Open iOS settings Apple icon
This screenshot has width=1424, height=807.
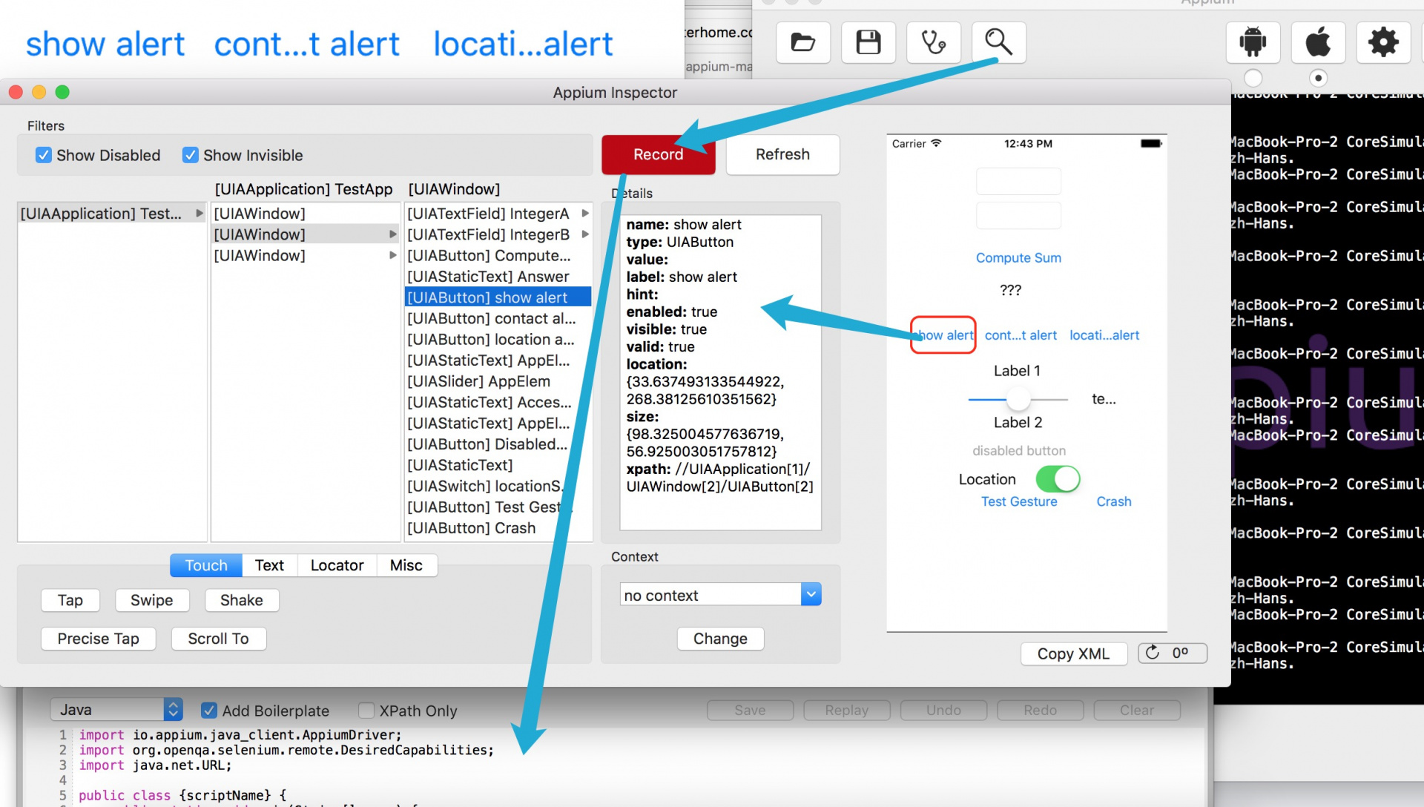point(1318,42)
